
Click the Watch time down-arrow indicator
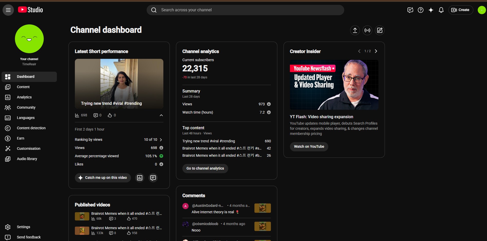(269, 112)
